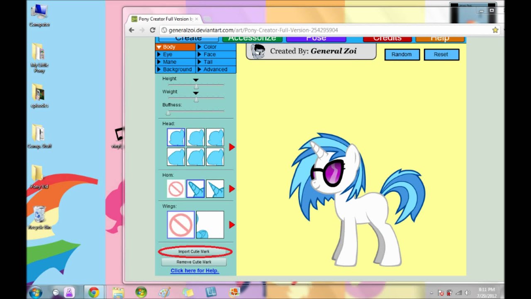Choose the currently highlighted horn style
Viewport: 531px width, 299px height.
pos(195,189)
